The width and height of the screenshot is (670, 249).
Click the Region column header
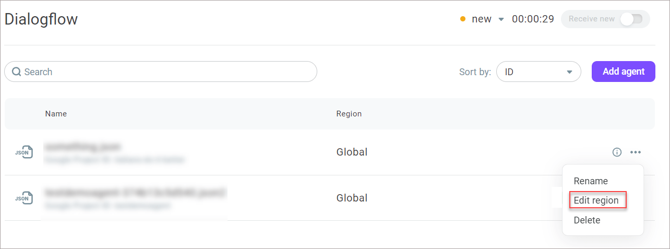(x=349, y=114)
